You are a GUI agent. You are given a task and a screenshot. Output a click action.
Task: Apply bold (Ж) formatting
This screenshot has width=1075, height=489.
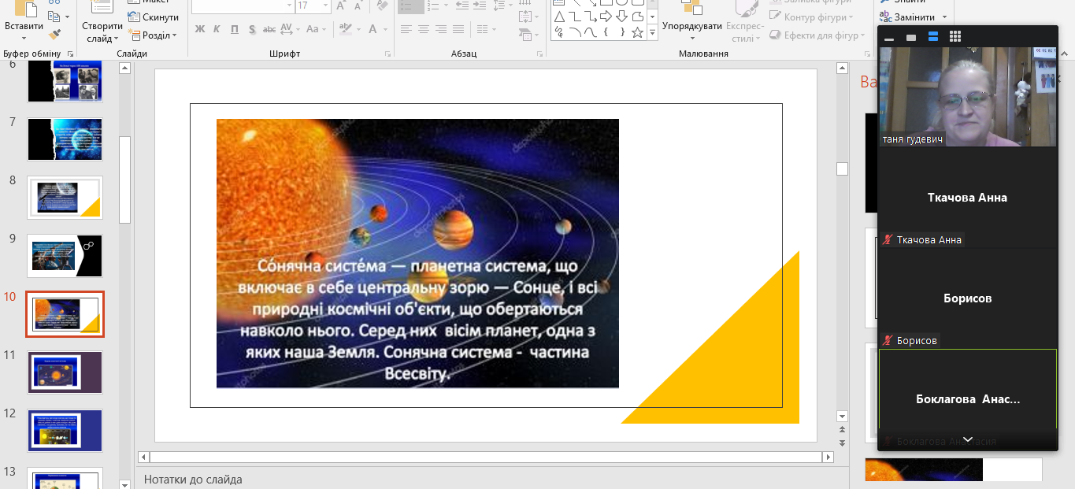click(199, 30)
